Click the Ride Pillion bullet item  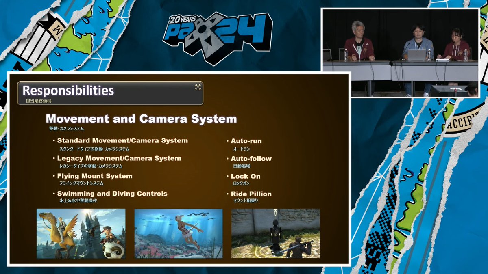click(x=251, y=194)
